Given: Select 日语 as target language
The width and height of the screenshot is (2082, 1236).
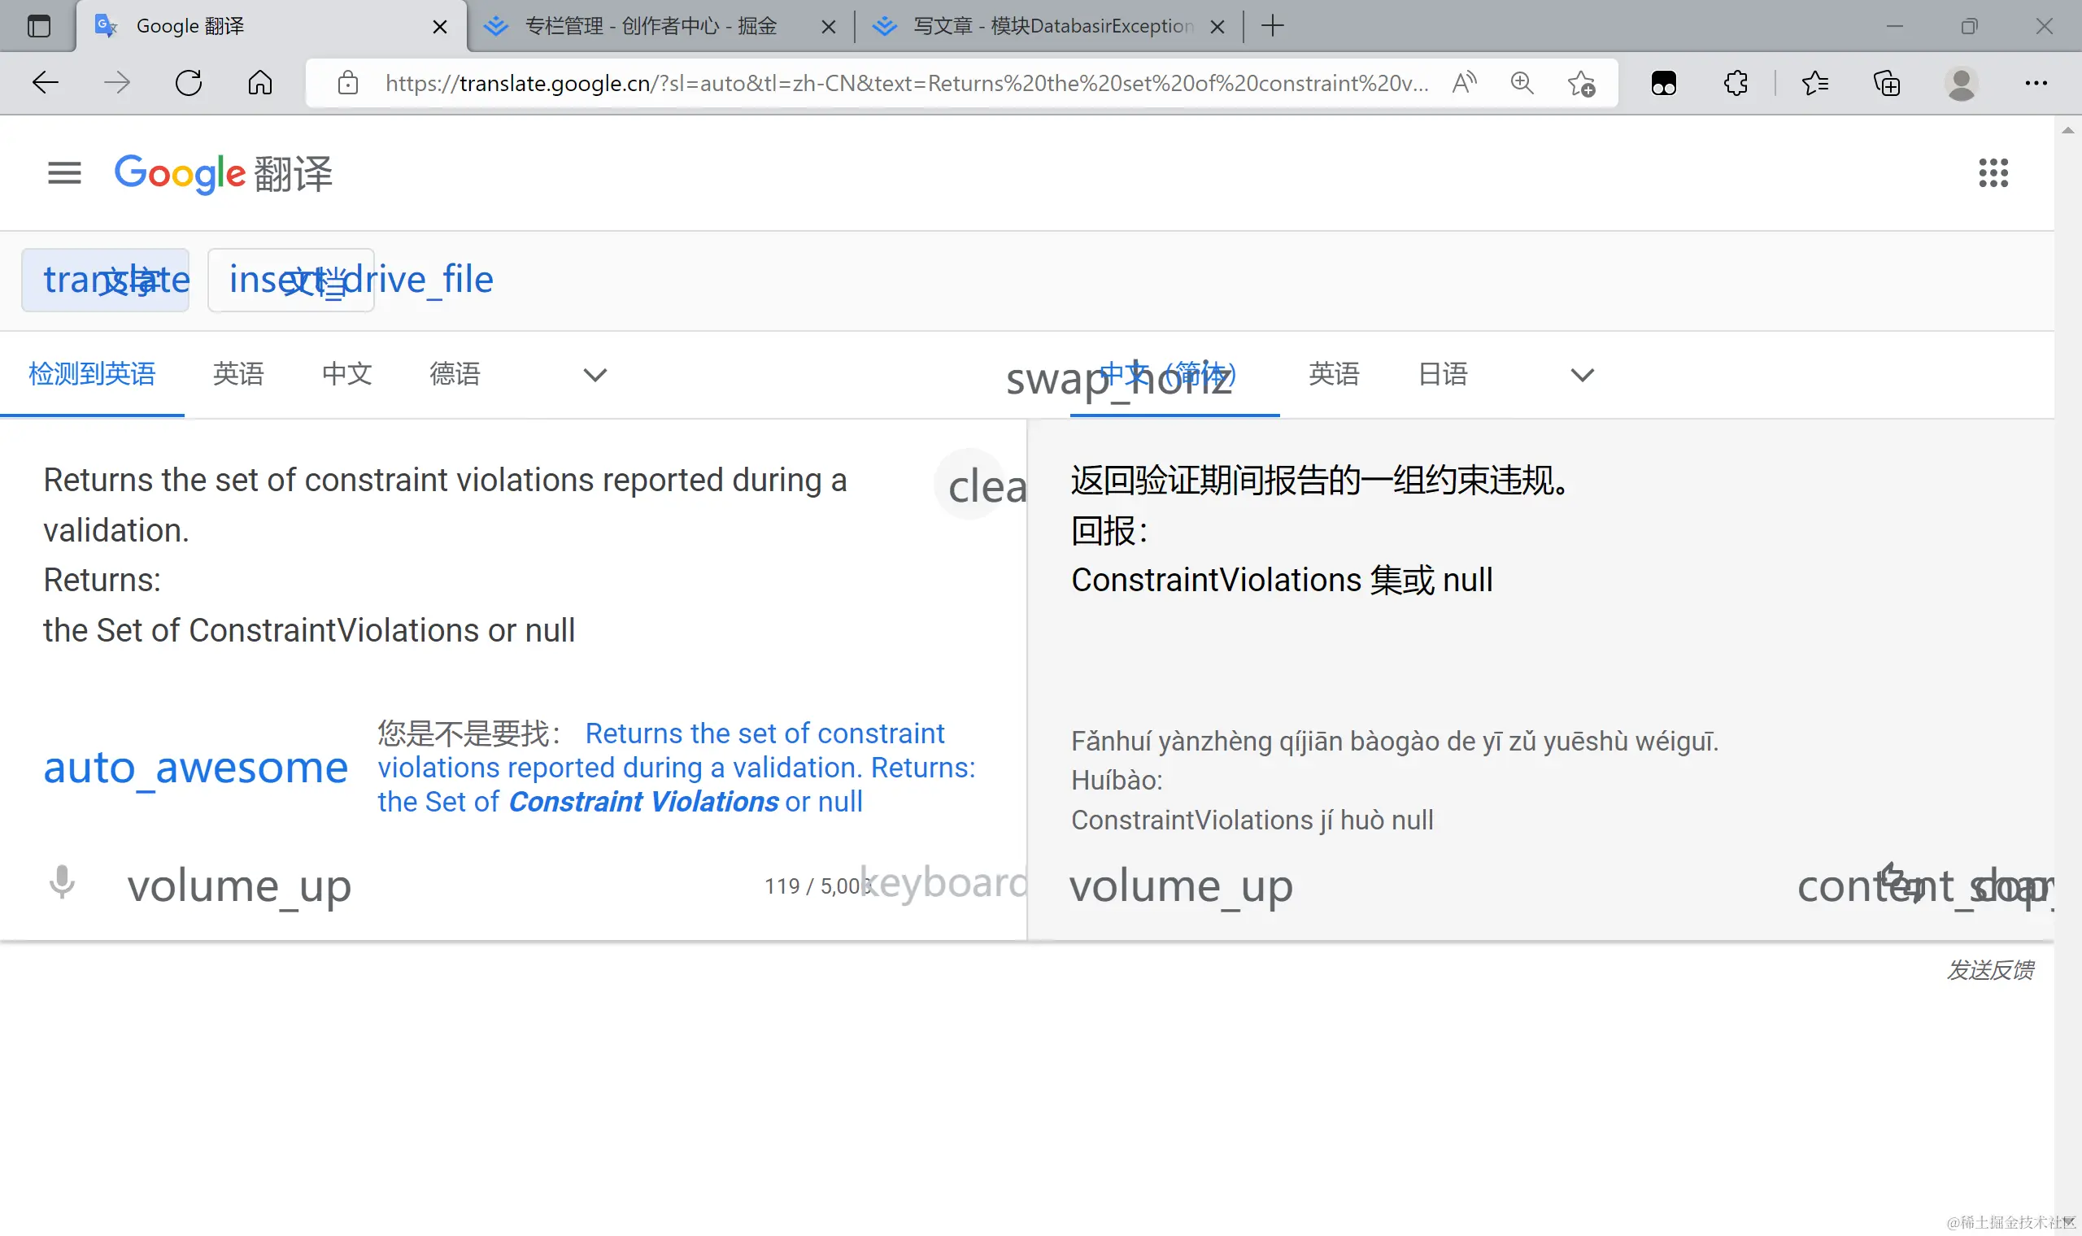Looking at the screenshot, I should click(x=1443, y=374).
